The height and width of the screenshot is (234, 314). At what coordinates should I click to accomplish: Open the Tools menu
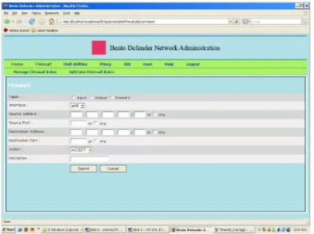[67, 13]
